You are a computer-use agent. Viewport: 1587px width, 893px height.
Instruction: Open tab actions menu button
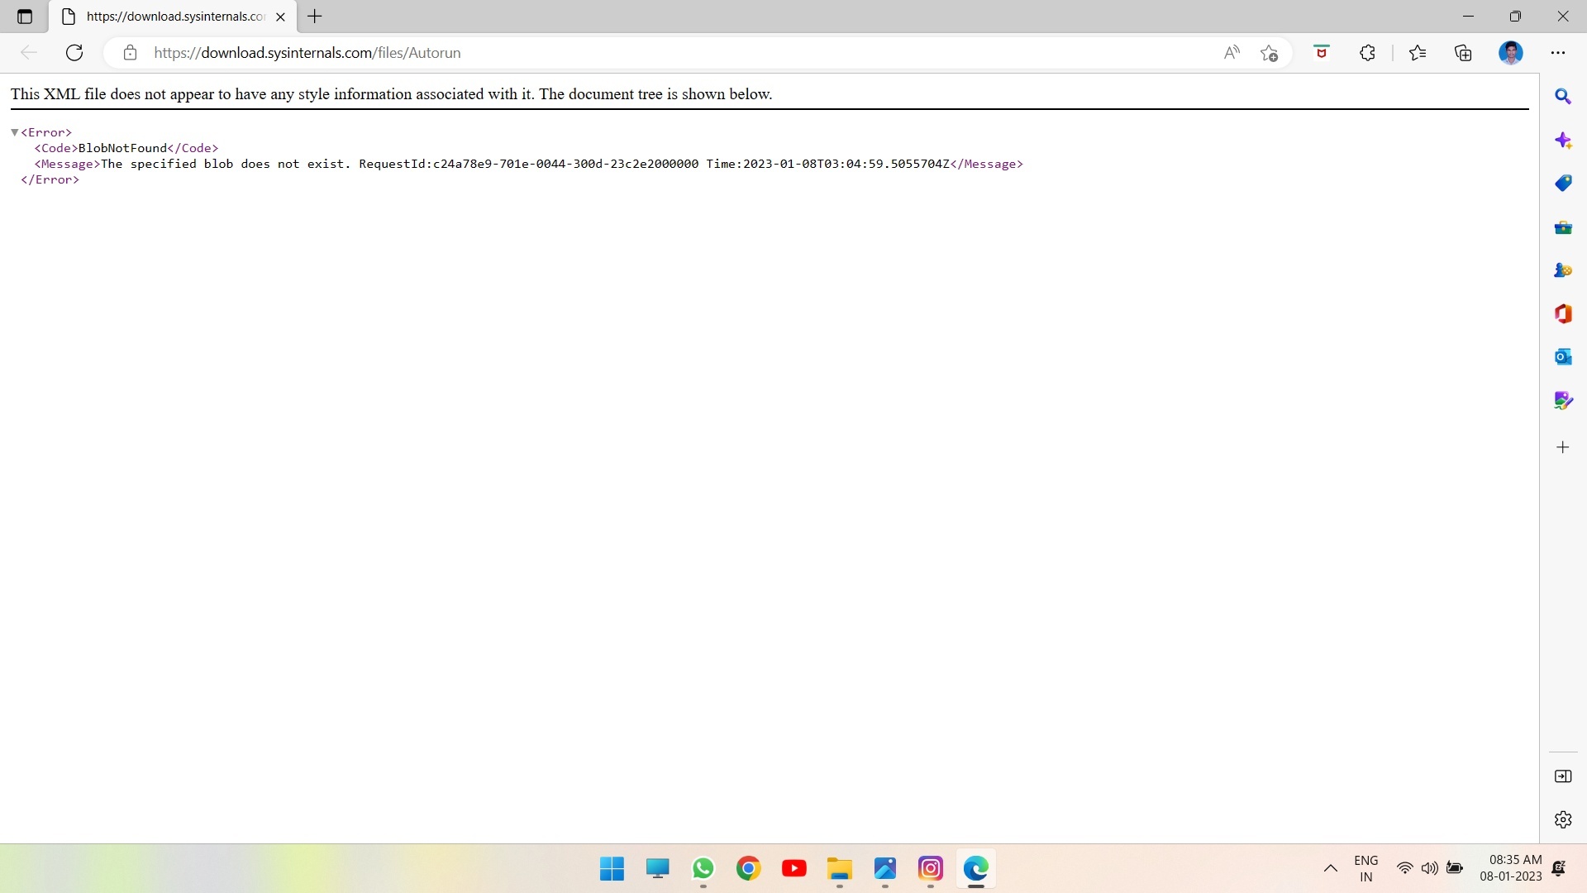click(25, 17)
